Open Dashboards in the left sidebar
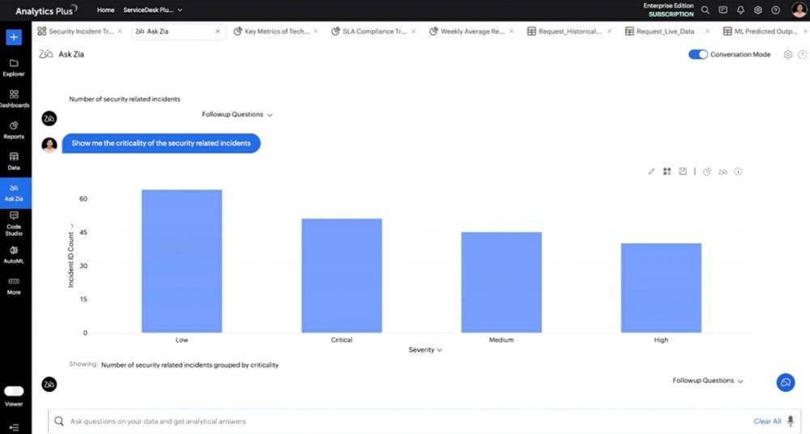 14,99
